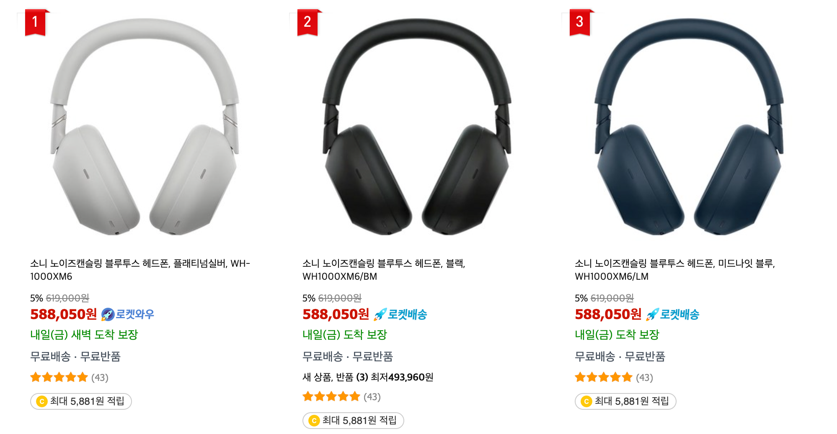Click the red rank 1 ribbon badge
This screenshot has height=434, width=837.
tap(35, 23)
